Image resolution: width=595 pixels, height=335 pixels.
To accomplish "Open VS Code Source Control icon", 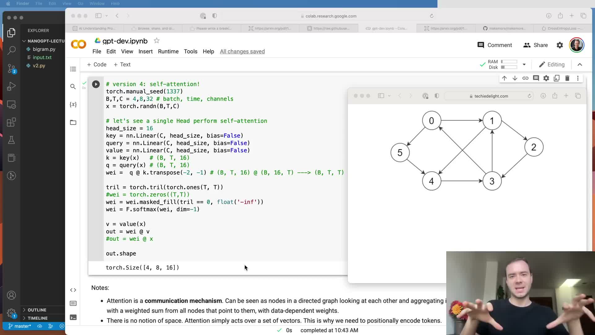I will pyautogui.click(x=11, y=68).
